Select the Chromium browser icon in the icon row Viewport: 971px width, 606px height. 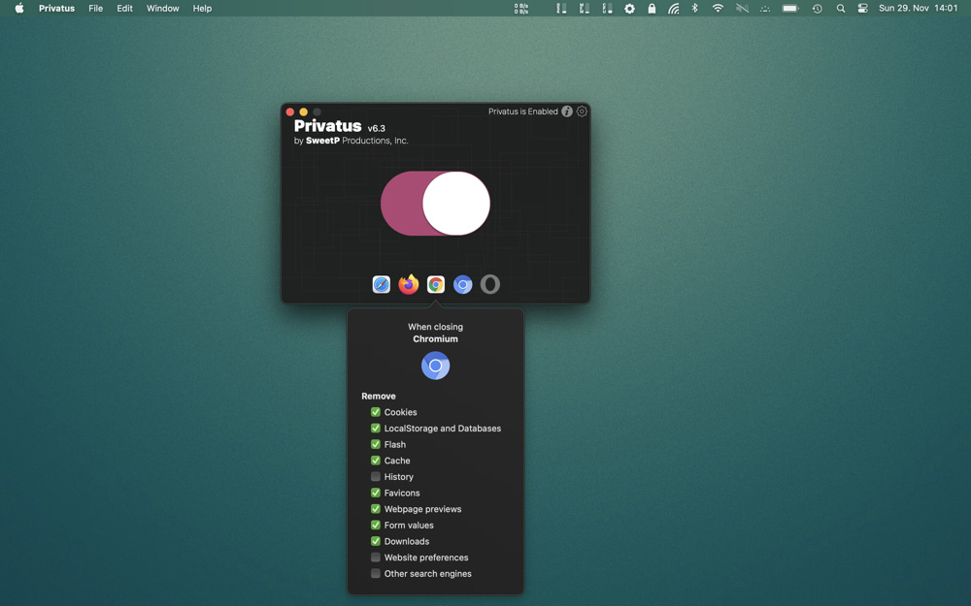[x=462, y=284]
